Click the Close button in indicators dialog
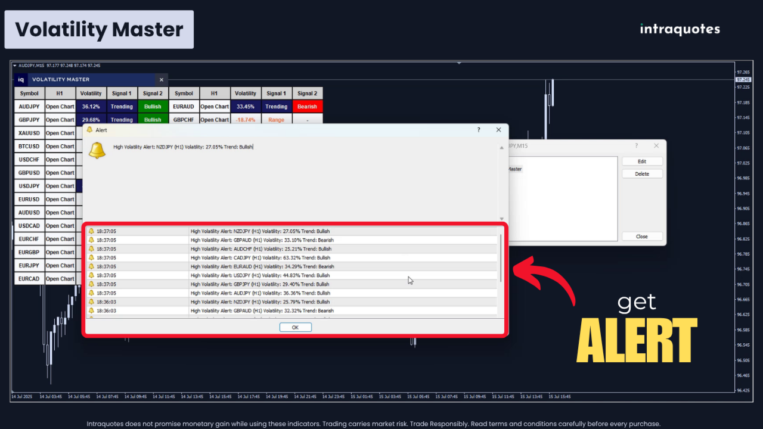 [x=641, y=237]
